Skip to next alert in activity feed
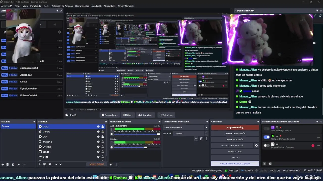The image size is (323, 181). 55,24
